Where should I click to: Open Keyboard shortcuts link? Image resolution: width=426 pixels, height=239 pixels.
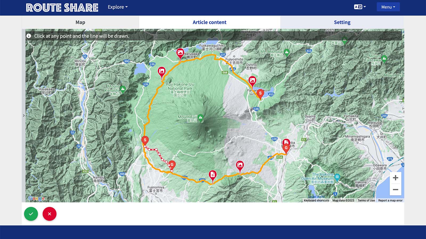tap(316, 200)
